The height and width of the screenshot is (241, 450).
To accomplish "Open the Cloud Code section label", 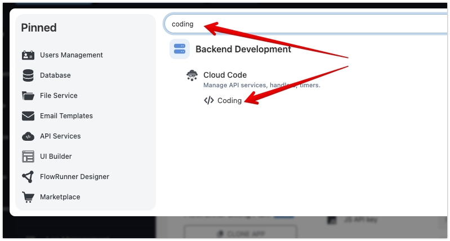I will point(225,75).
